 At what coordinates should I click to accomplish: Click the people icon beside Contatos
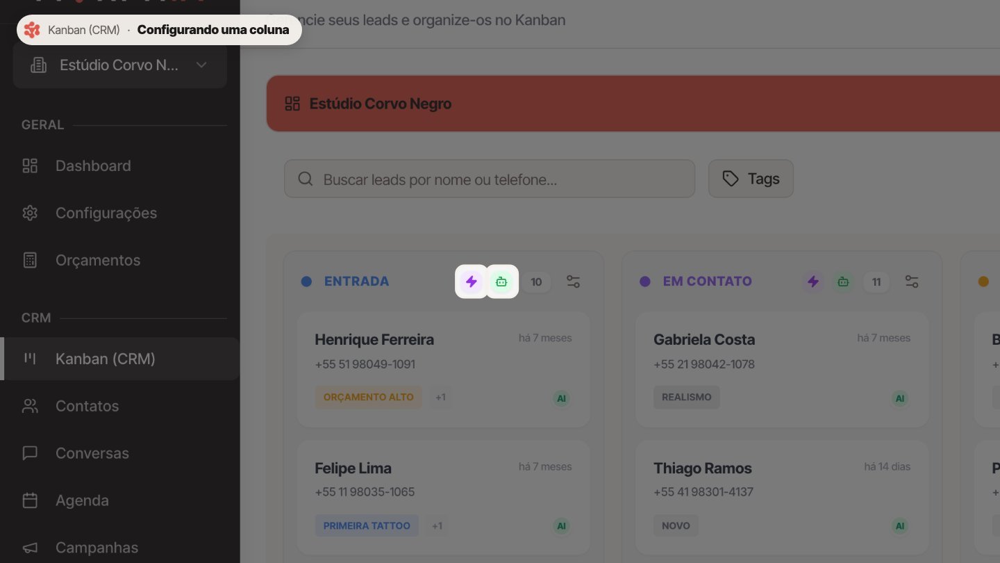pos(30,406)
